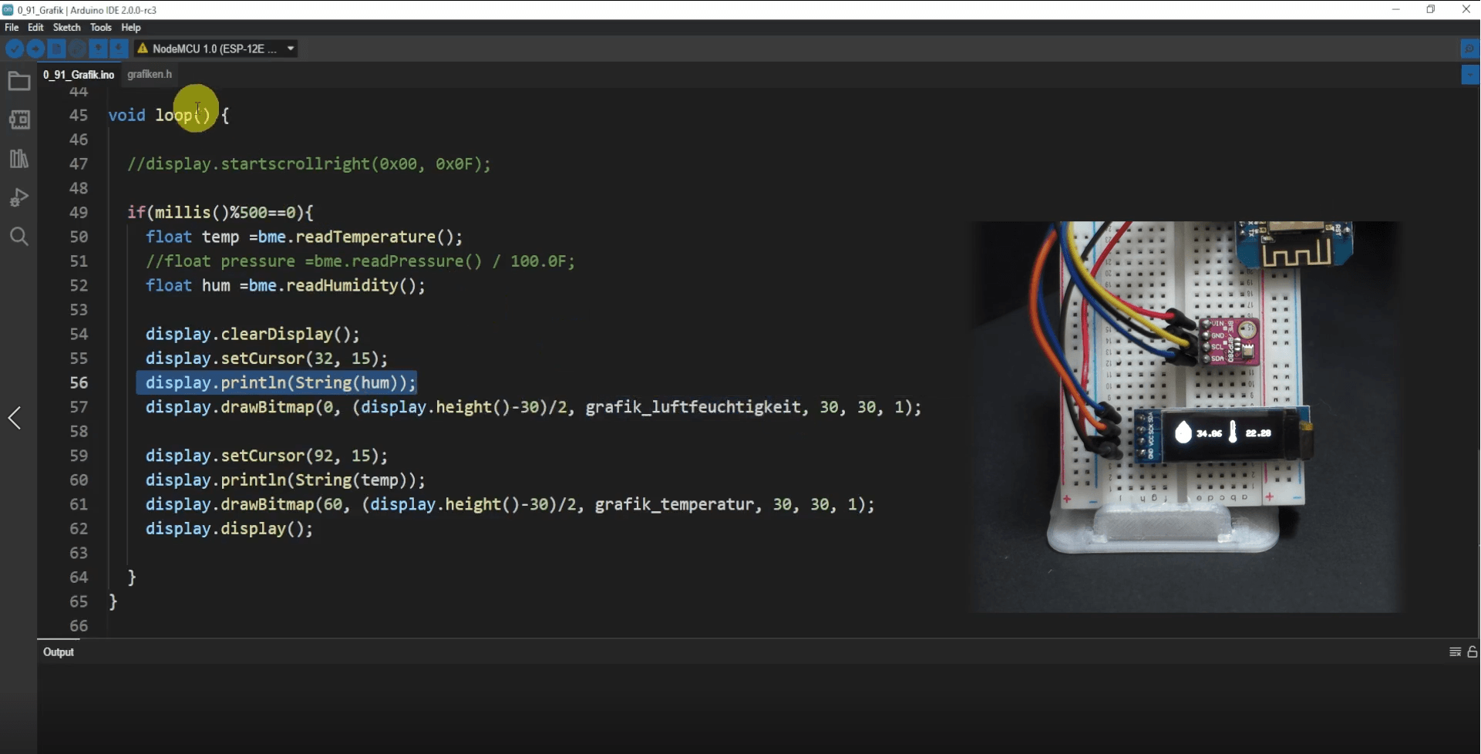This screenshot has height=754, width=1481.
Task: Open Search in the activity sidebar
Action: coord(19,237)
